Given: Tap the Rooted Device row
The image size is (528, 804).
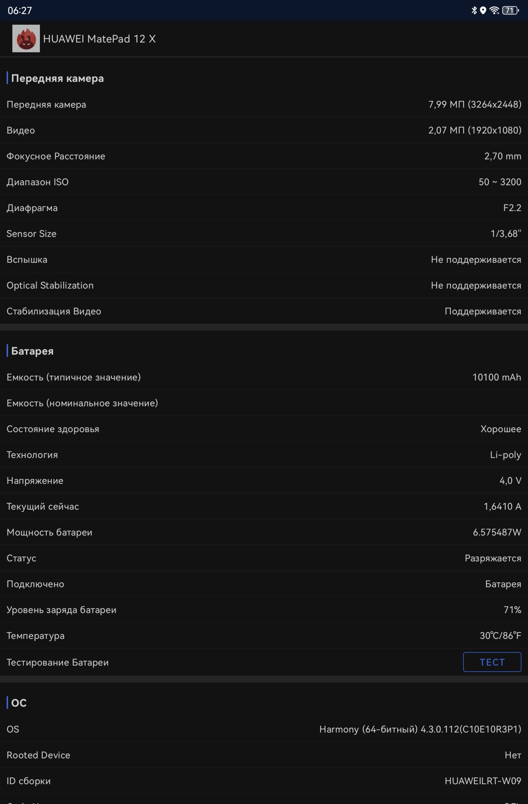Looking at the screenshot, I should coord(264,755).
